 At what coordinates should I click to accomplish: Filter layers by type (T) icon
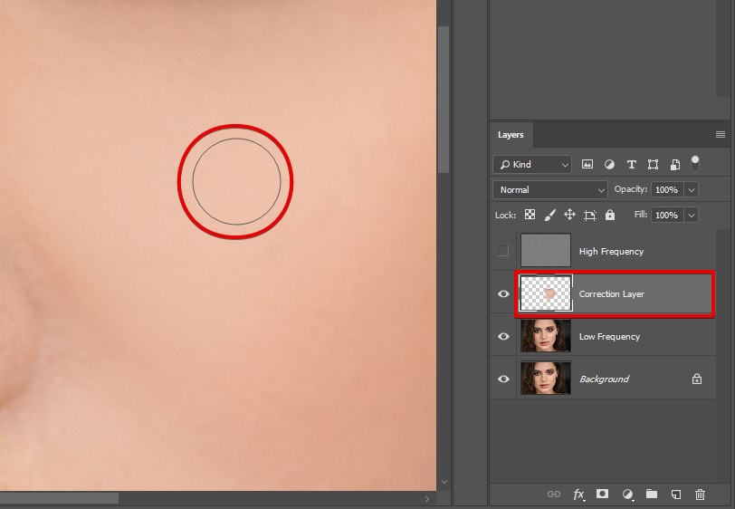pyautogui.click(x=631, y=165)
